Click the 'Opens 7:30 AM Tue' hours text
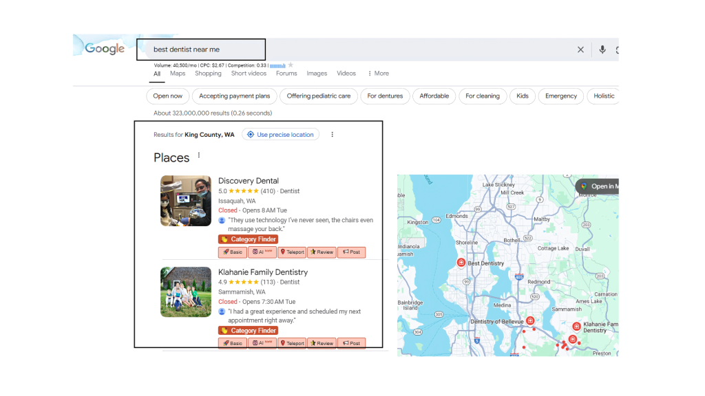Screen dimensions: 705x396 pyautogui.click(x=269, y=302)
